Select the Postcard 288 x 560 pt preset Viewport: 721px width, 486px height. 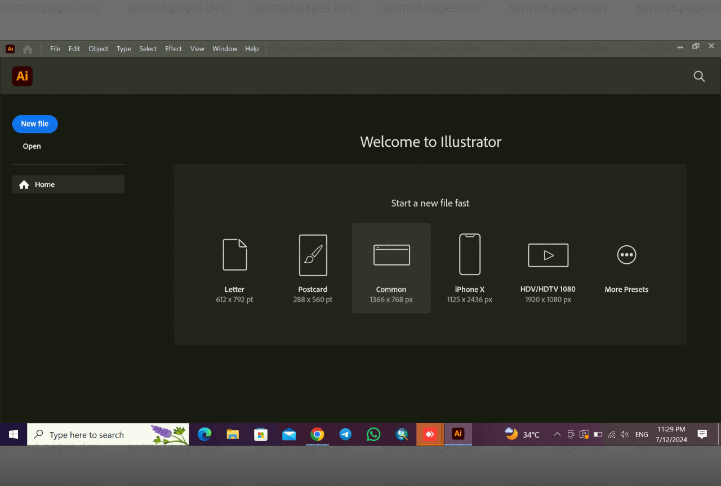[313, 268]
